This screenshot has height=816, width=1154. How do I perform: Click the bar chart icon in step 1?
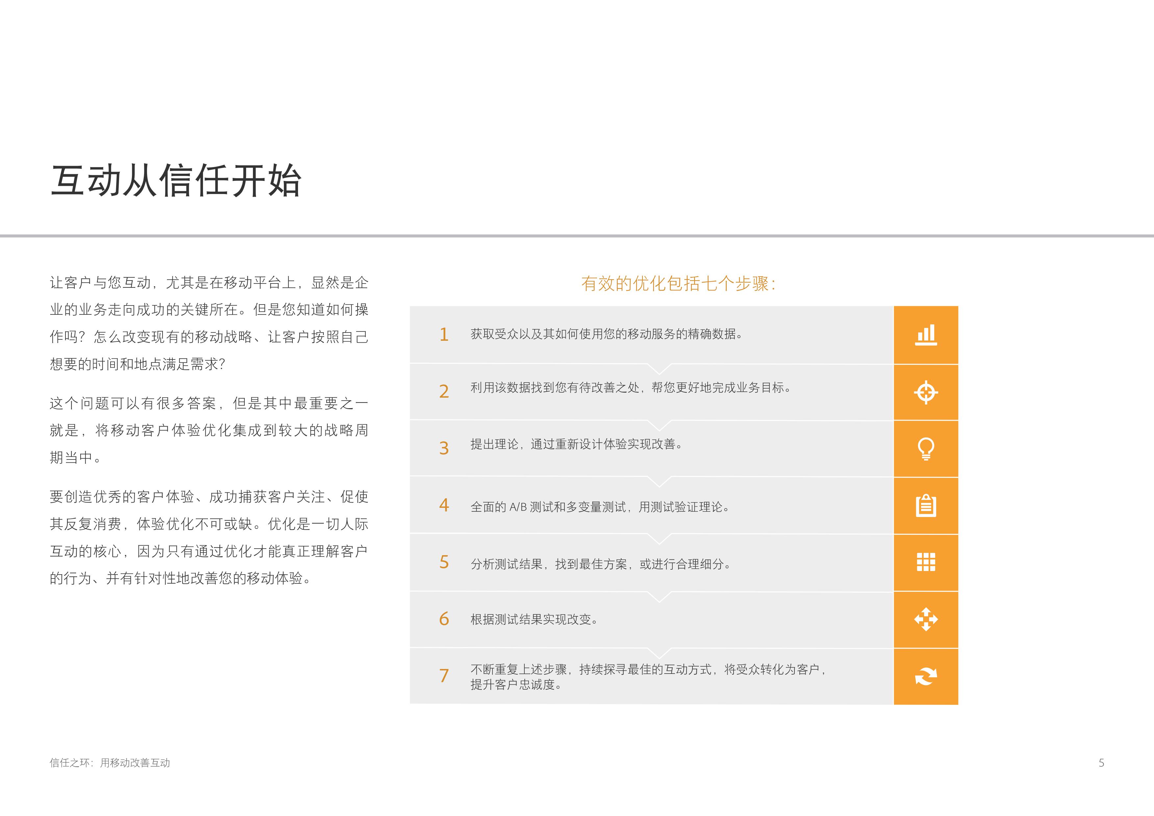click(x=926, y=335)
